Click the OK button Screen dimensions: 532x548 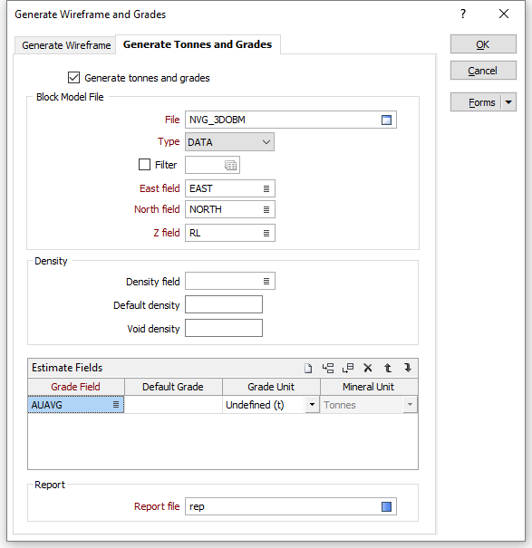(483, 44)
